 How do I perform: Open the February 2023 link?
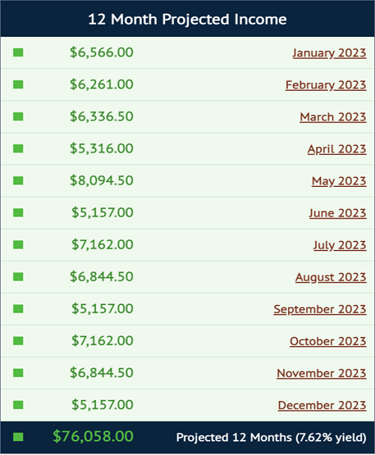tap(326, 86)
